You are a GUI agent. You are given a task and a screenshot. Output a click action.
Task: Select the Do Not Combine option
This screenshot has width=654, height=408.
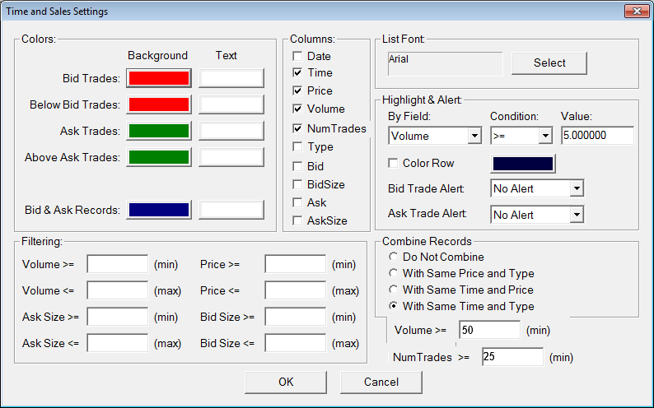[393, 257]
